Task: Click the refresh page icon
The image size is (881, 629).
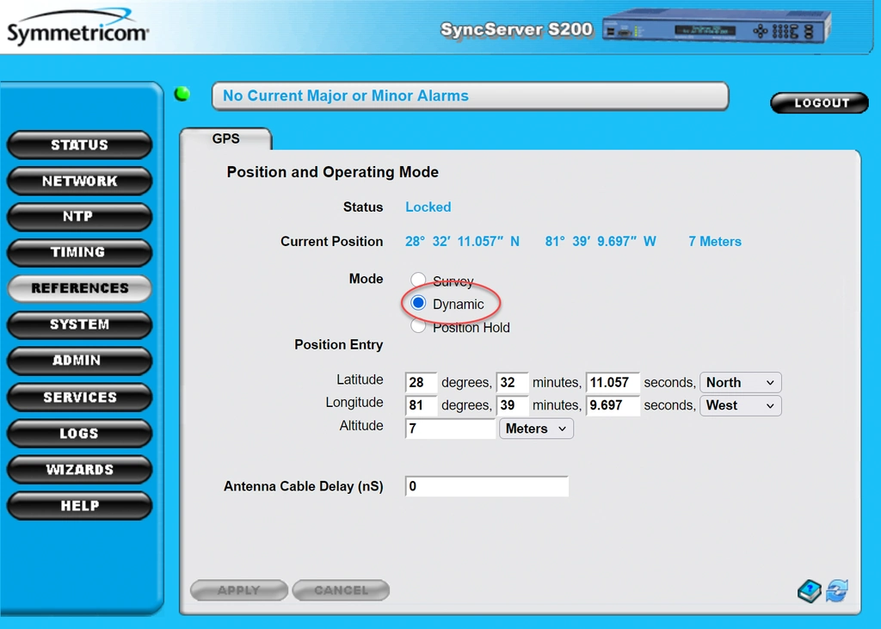Action: 837,591
